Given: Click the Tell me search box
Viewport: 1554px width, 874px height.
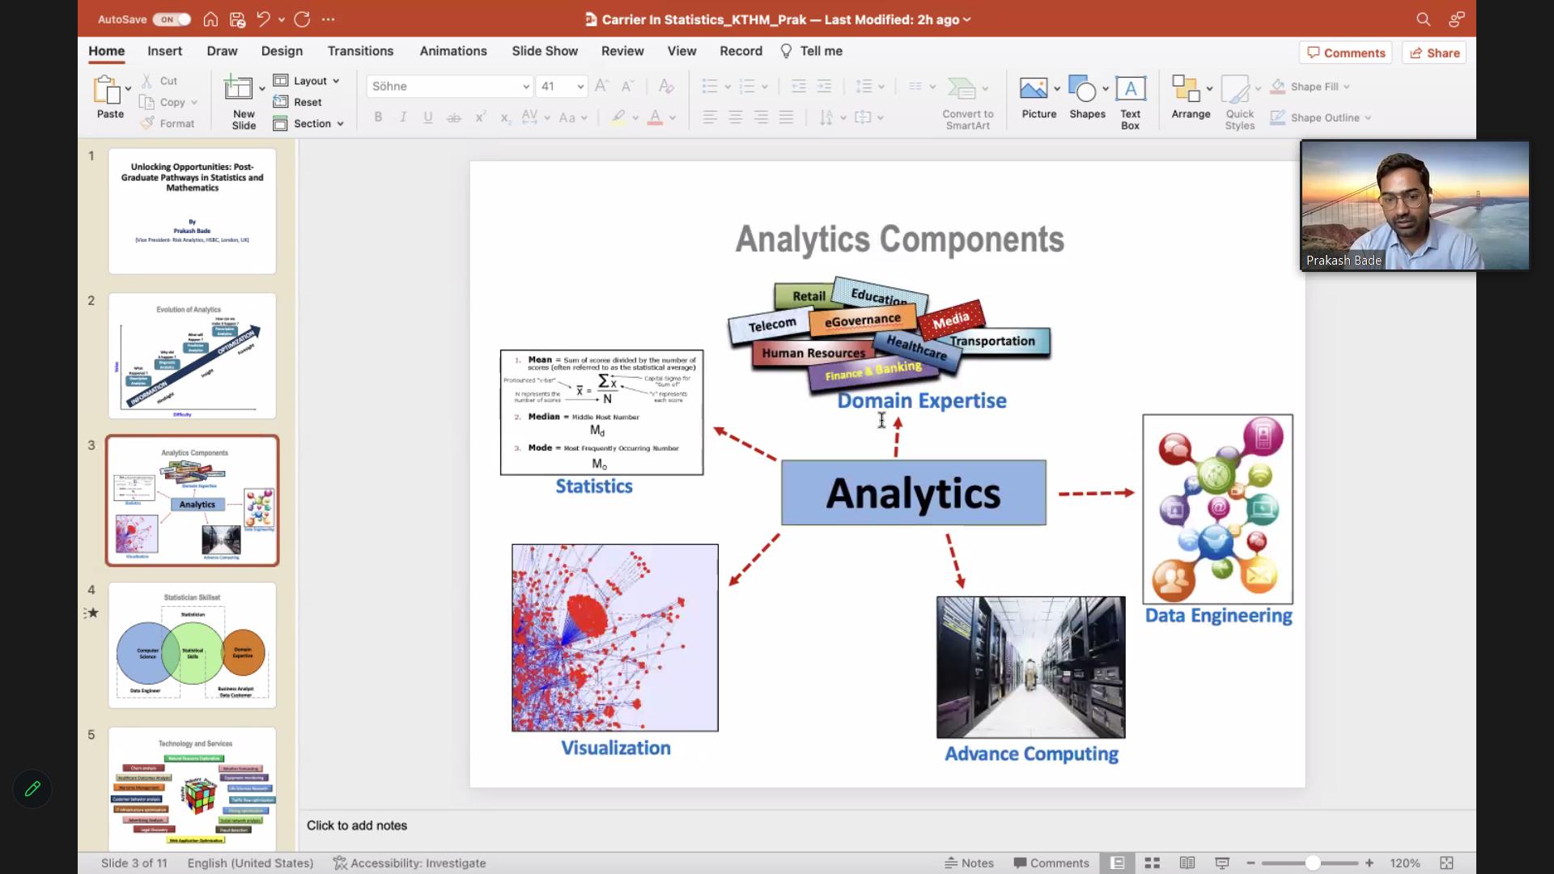Looking at the screenshot, I should point(812,51).
